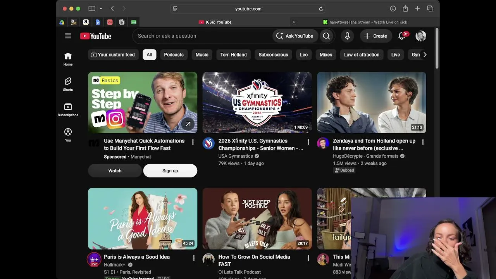Open the Zendaya and Tom Holland video title
The height and width of the screenshot is (279, 496).
(x=374, y=145)
